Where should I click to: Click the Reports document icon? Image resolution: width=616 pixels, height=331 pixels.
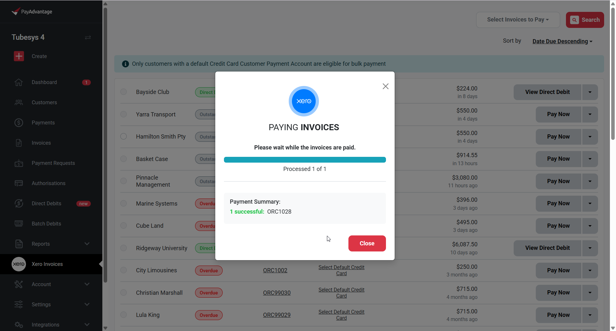[x=19, y=244]
